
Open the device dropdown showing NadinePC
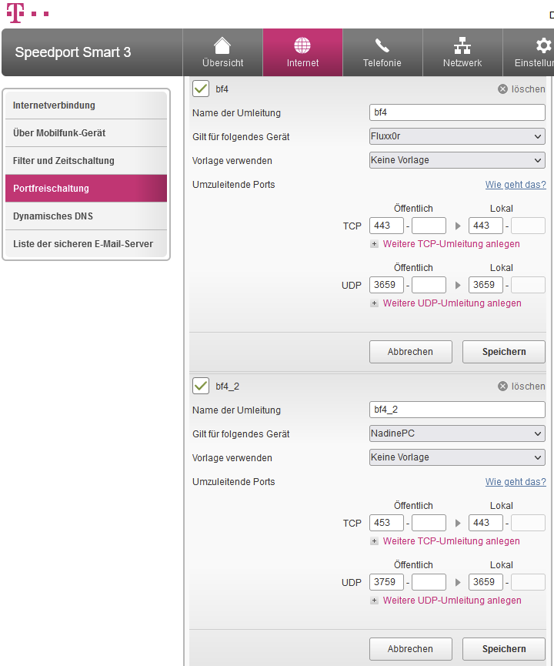click(457, 433)
